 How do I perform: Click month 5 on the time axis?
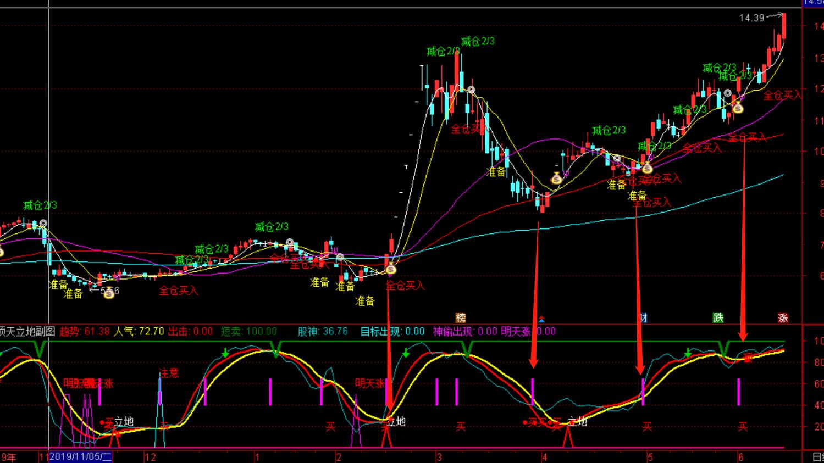click(x=650, y=457)
